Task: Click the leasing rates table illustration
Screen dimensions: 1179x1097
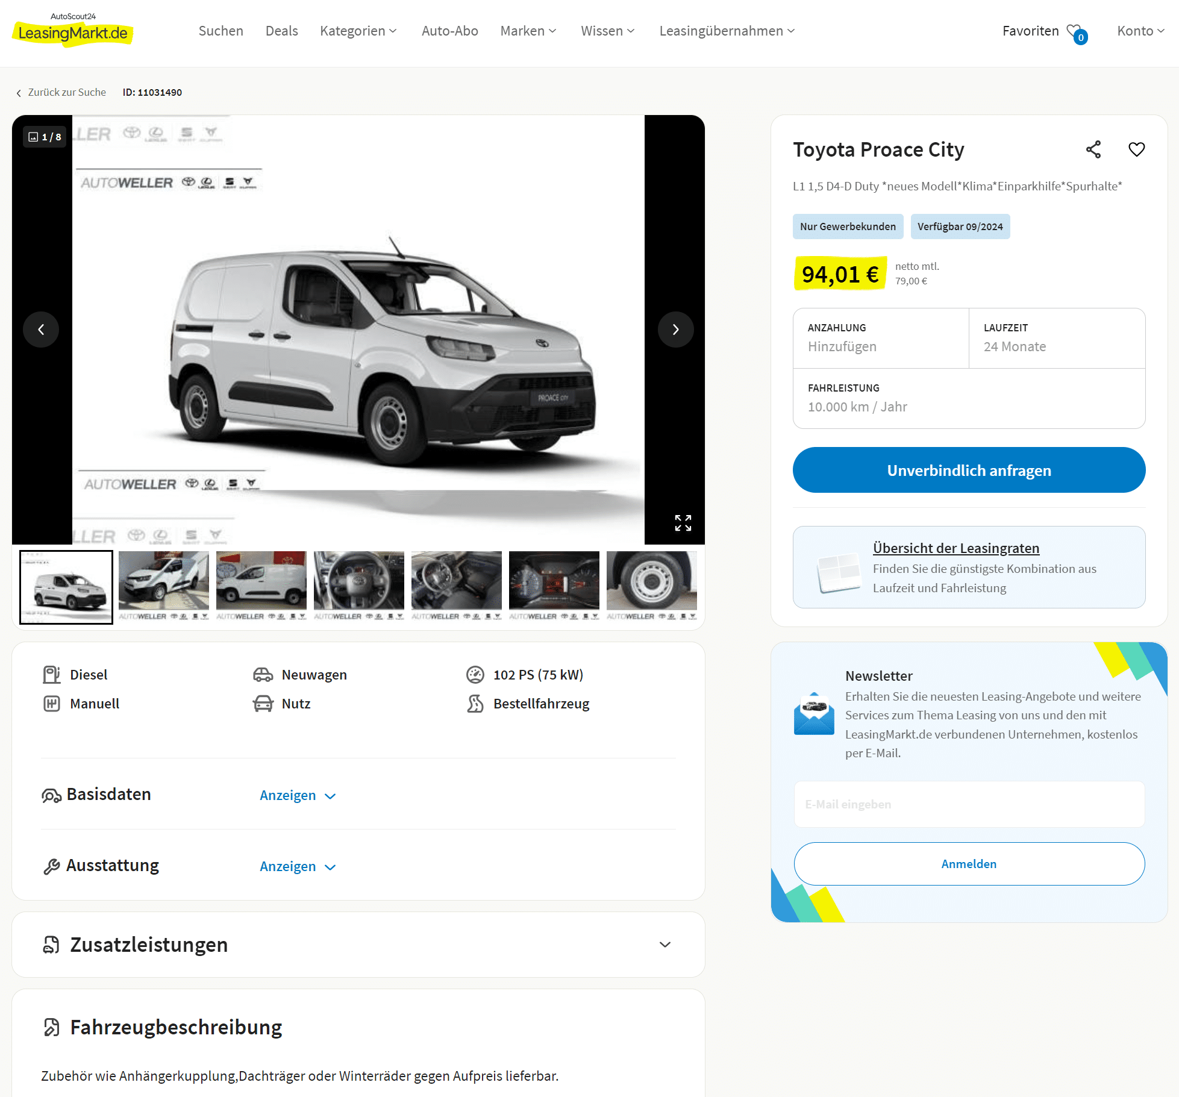Action: tap(839, 573)
